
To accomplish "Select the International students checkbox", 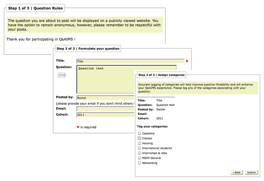I will [x=139, y=148].
